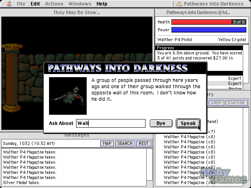Image resolution: width=251 pixels, height=188 pixels.
Task: Open the Actions menu
Action: (x=54, y=4)
